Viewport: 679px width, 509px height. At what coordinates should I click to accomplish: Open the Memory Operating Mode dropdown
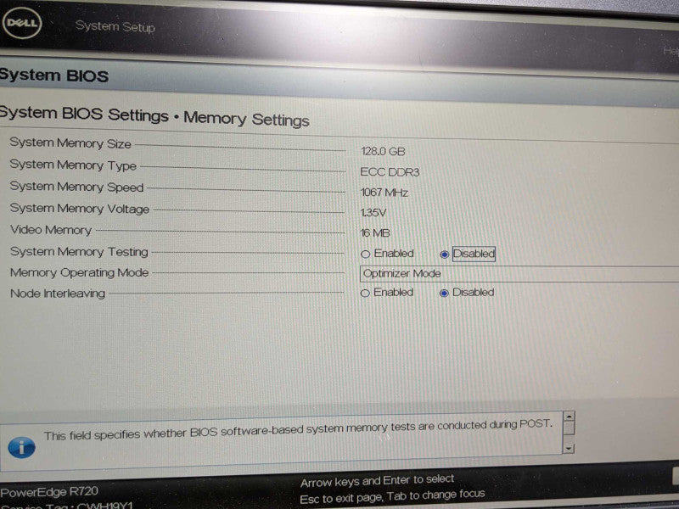point(519,274)
